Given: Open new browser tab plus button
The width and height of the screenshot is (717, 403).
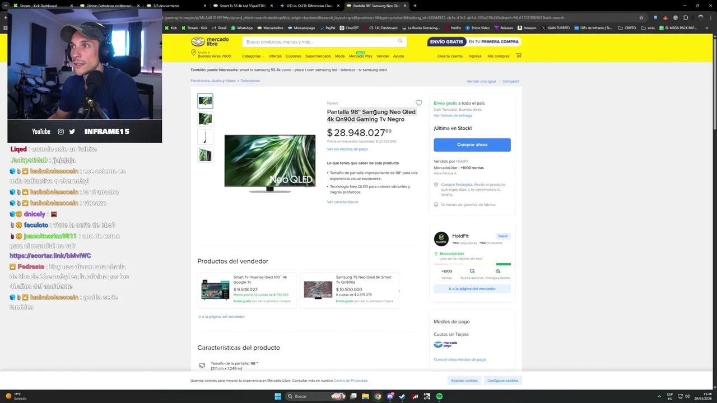Looking at the screenshot, I should 415,6.
